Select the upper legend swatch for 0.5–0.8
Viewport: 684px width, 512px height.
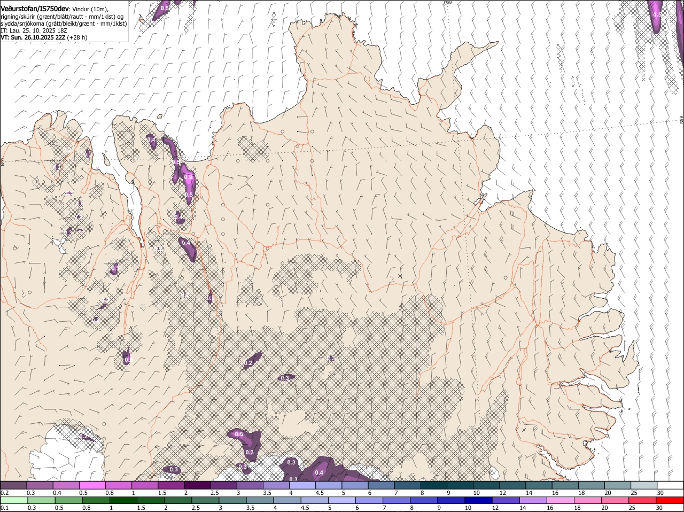pos(92,485)
